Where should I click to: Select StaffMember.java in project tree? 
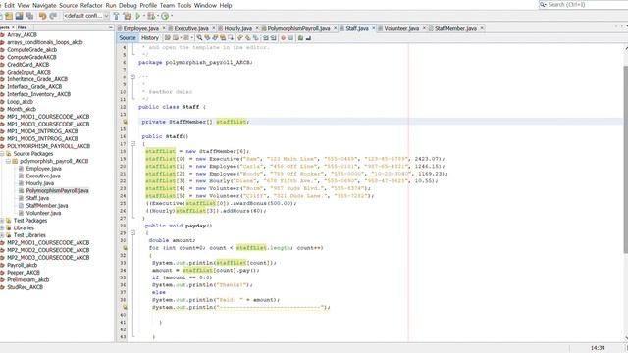coord(47,206)
